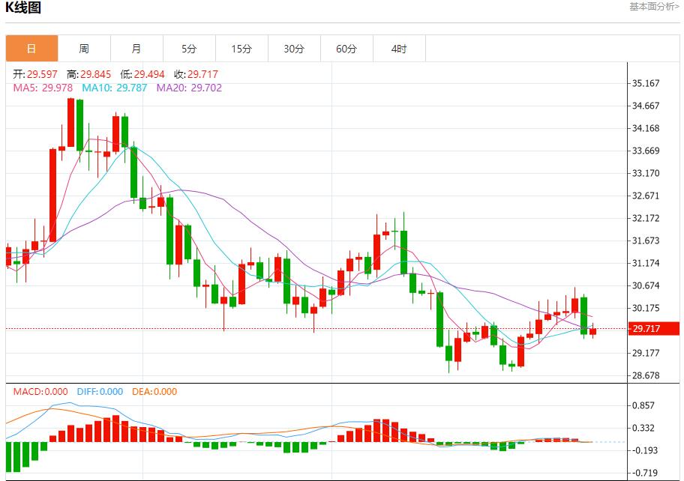
Task: Click the K线图 panel title
Action: pos(24,8)
